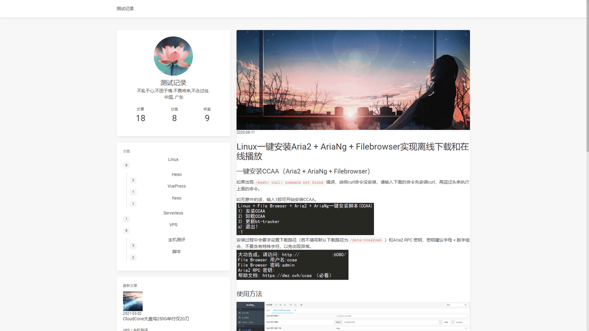The width and height of the screenshot is (589, 331).
Task: Click the 测试记录 name under the avatar
Action: pos(173,83)
